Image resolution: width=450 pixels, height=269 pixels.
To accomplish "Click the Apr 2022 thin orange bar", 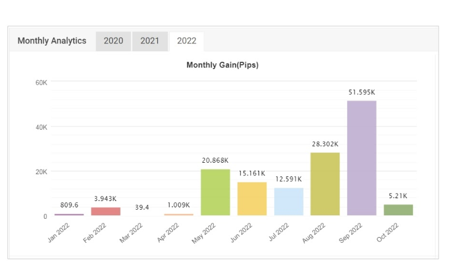I will [x=179, y=215].
